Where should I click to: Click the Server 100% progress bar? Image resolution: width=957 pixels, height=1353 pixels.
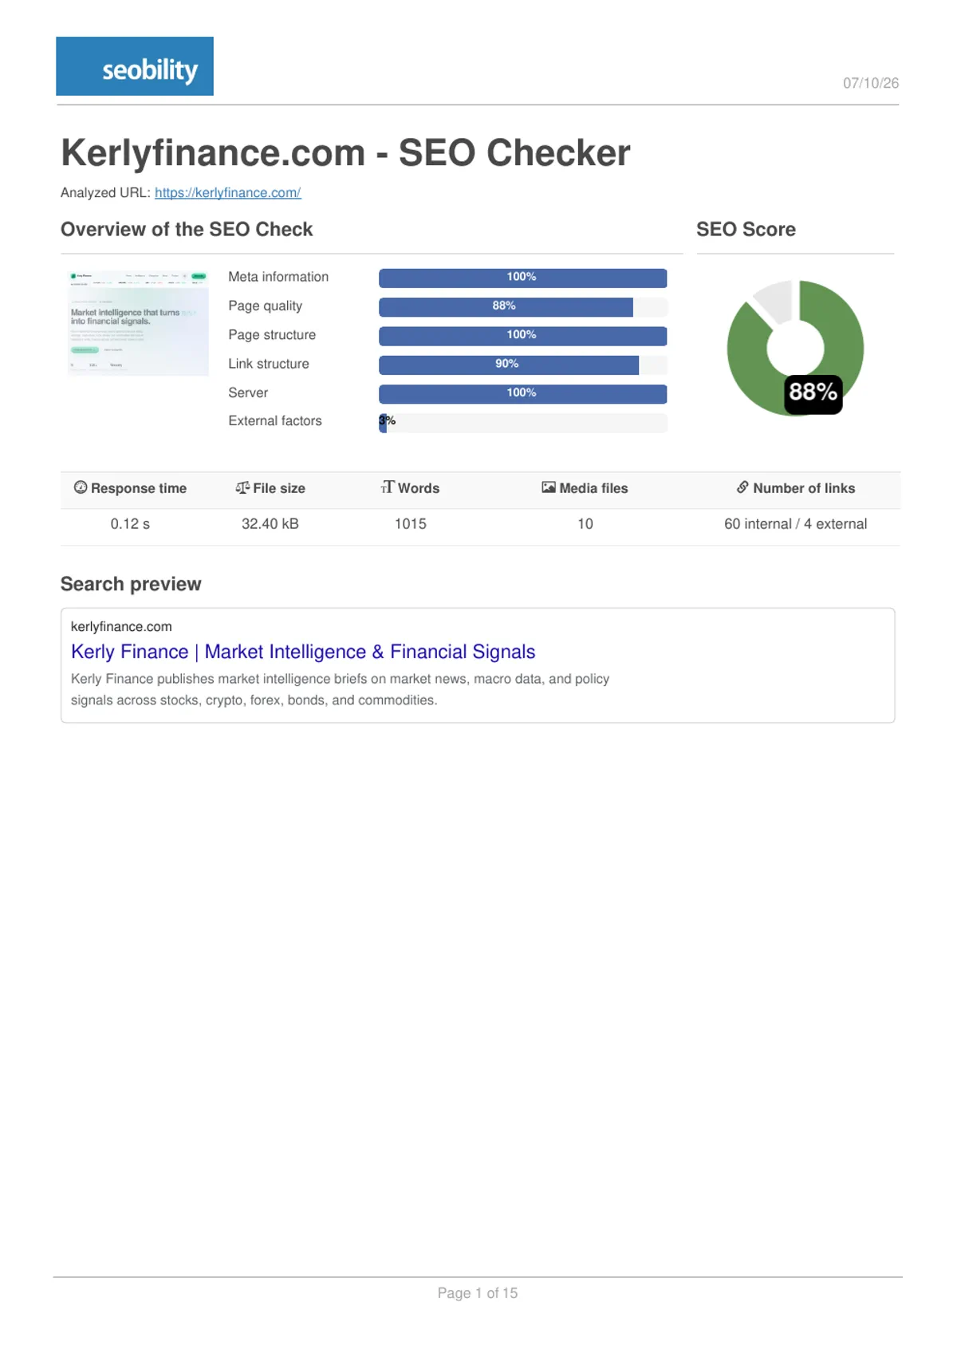[x=522, y=394]
